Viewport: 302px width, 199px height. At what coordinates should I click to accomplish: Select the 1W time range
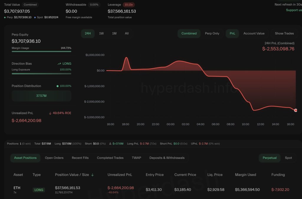click(101, 34)
